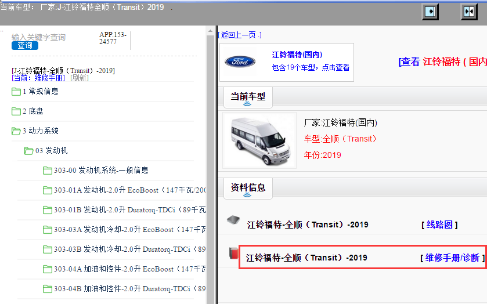This screenshot has width=487, height=304.
Task: Click the Transit van thumbnail image
Action: (259, 140)
